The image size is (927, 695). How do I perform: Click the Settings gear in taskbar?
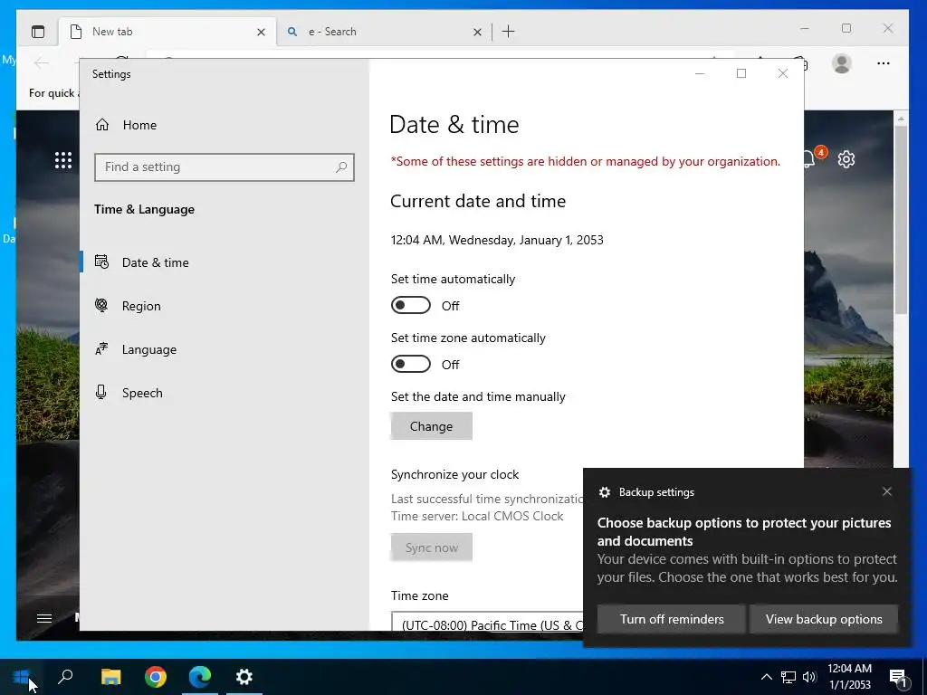244,677
